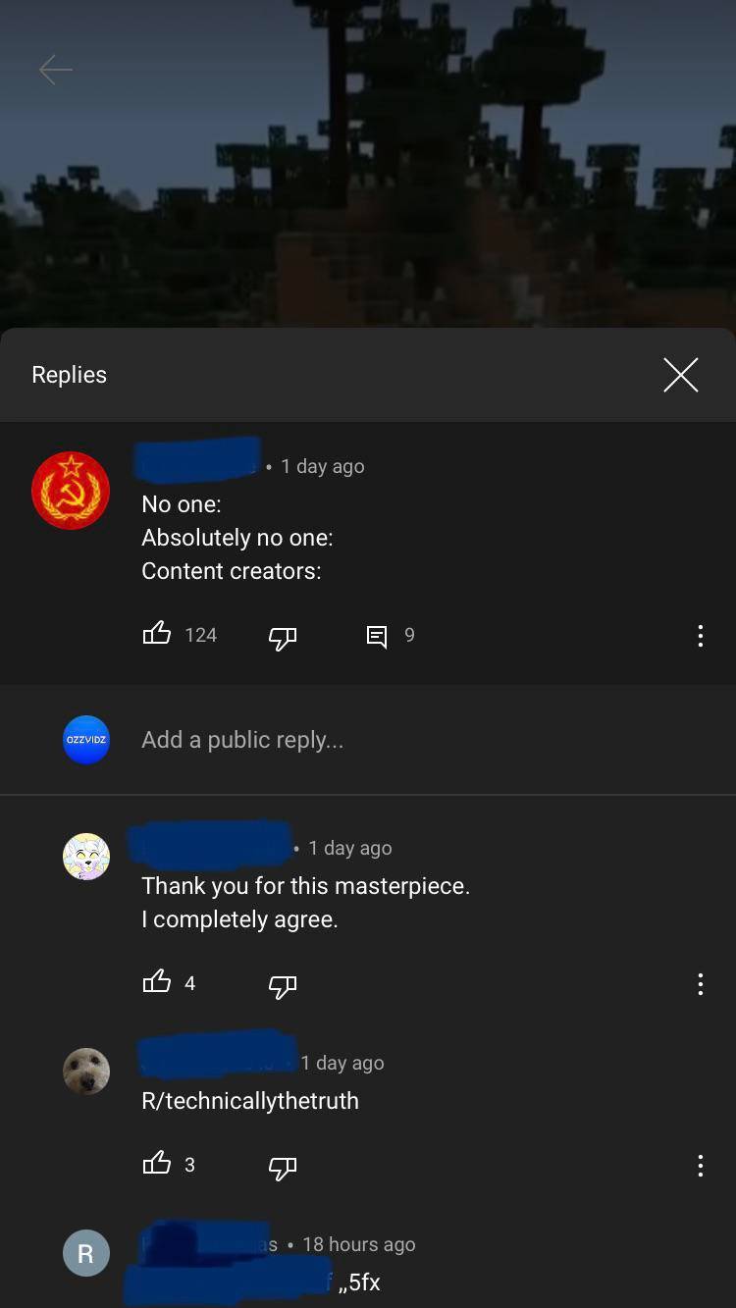The height and width of the screenshot is (1308, 736).
Task: Dislike the "I completely agree" reply
Action: 283,985
